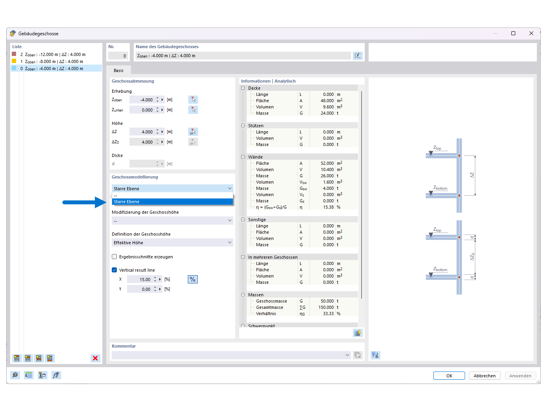Choose the "--" option in the open list
This screenshot has width=549, height=411.
(173, 196)
